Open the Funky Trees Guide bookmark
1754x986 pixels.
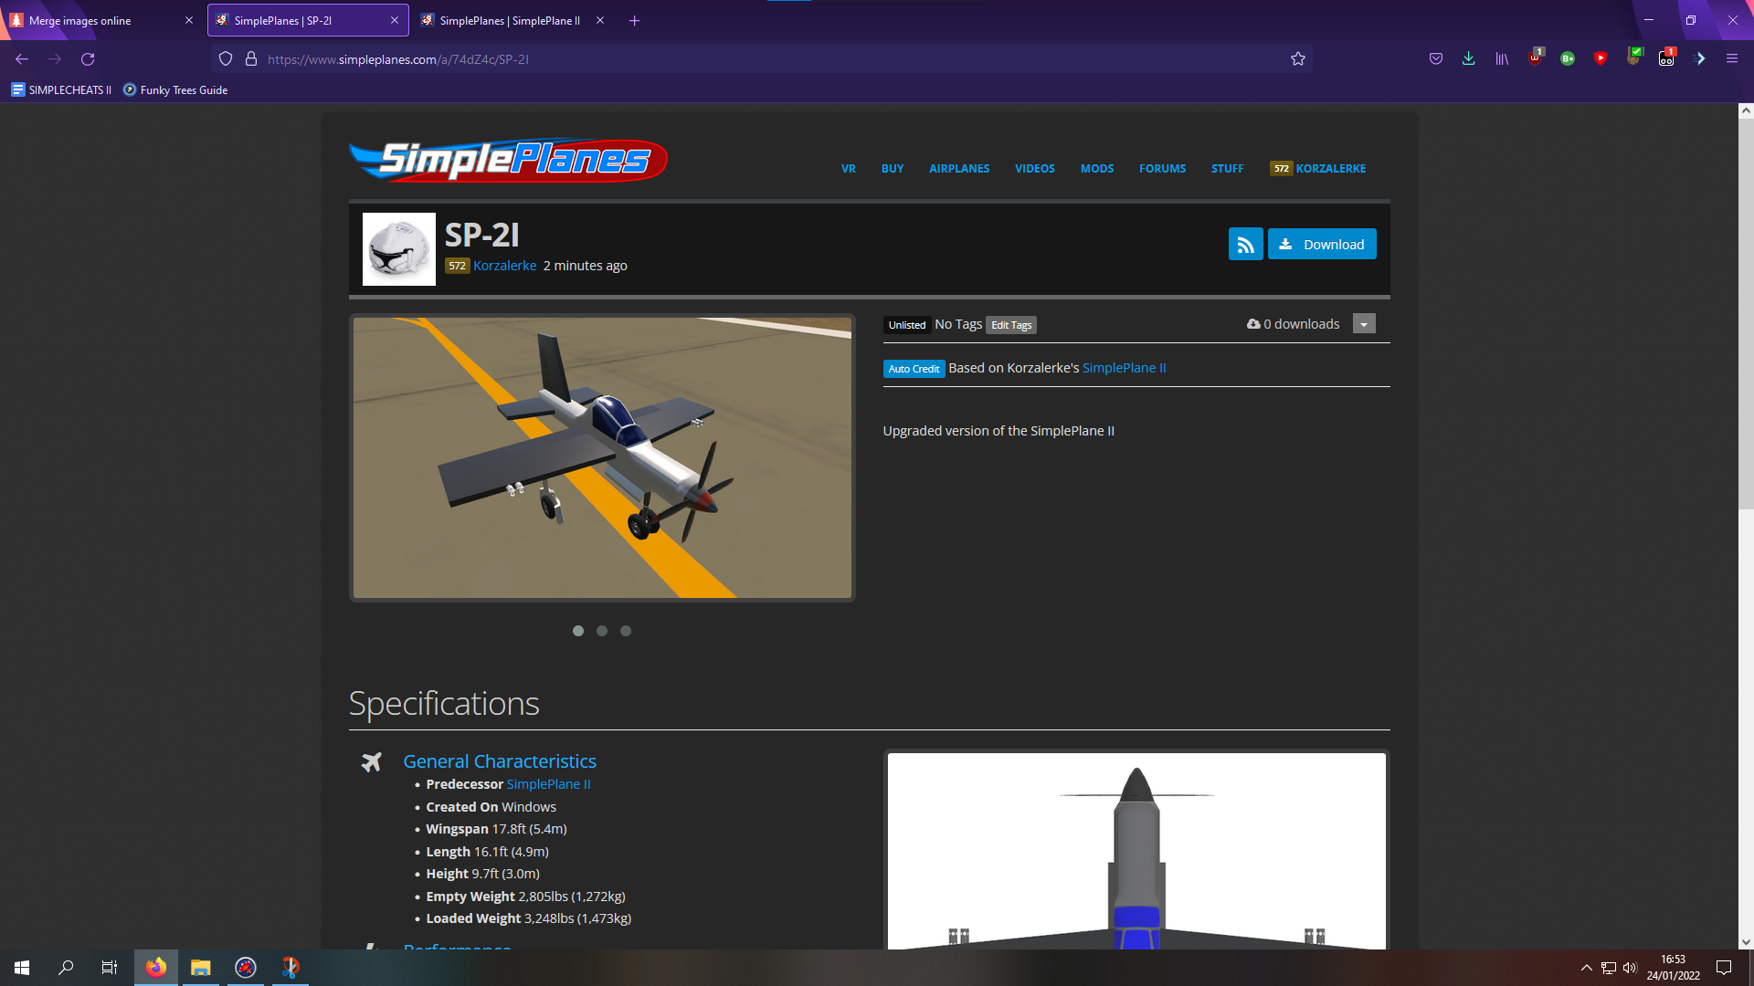point(175,90)
